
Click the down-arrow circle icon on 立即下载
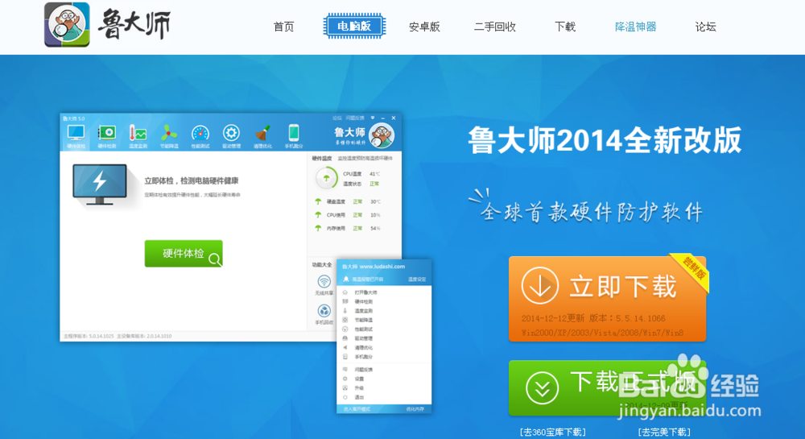pos(539,285)
